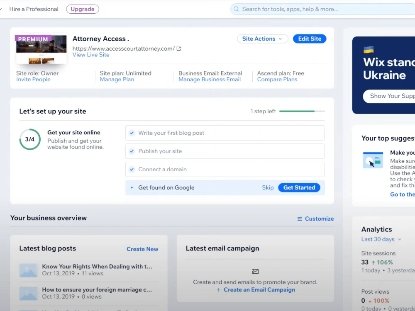Click Site role: Owner text

(x=37, y=73)
